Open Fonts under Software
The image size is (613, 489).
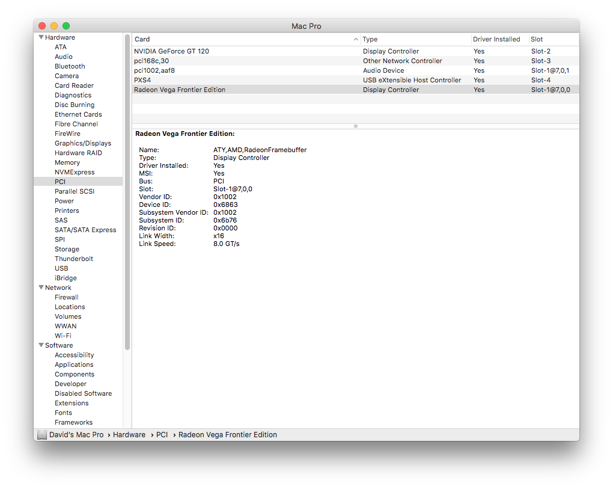63,413
